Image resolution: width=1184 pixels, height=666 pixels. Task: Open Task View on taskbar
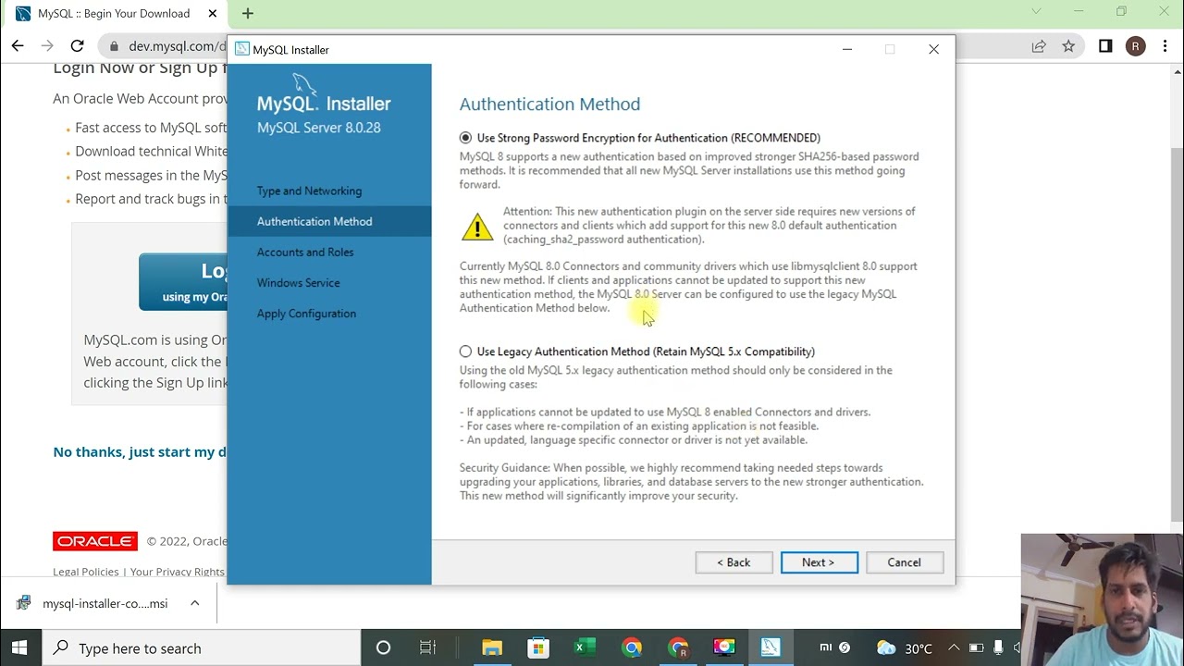(x=427, y=647)
